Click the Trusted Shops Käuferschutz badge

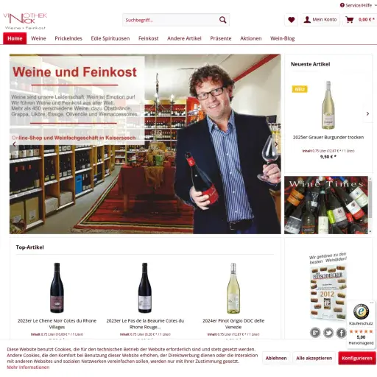point(361,324)
